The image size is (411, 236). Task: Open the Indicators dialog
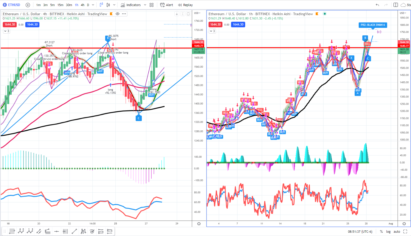click(131, 5)
